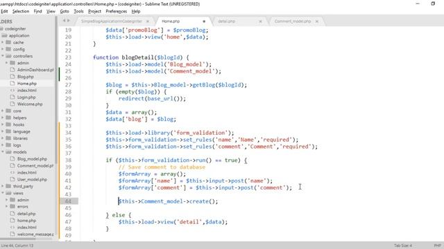Open the Edit menu
The height and width of the screenshot is (249, 444).
[4, 11]
